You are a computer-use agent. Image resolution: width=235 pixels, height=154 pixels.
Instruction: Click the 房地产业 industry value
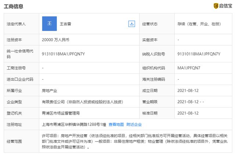pos(50,91)
